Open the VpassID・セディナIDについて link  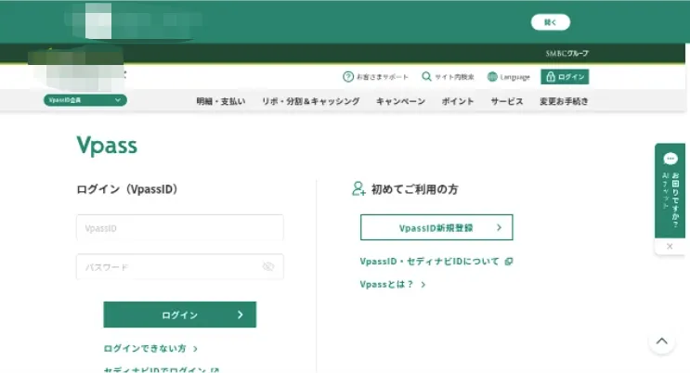click(x=436, y=262)
